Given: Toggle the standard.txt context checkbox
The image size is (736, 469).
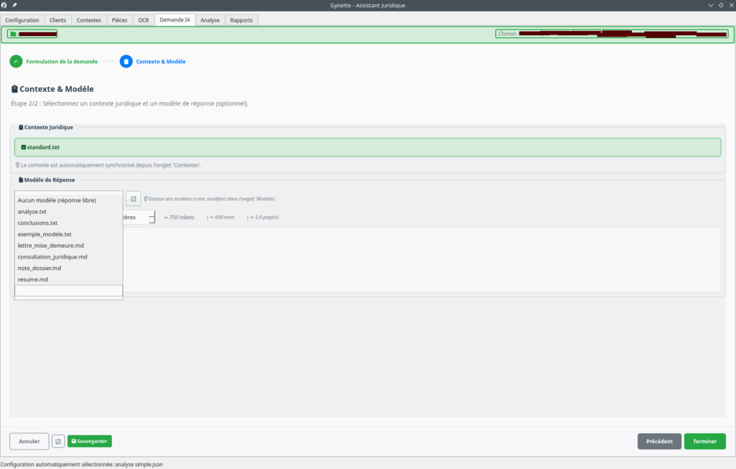Looking at the screenshot, I should point(24,147).
